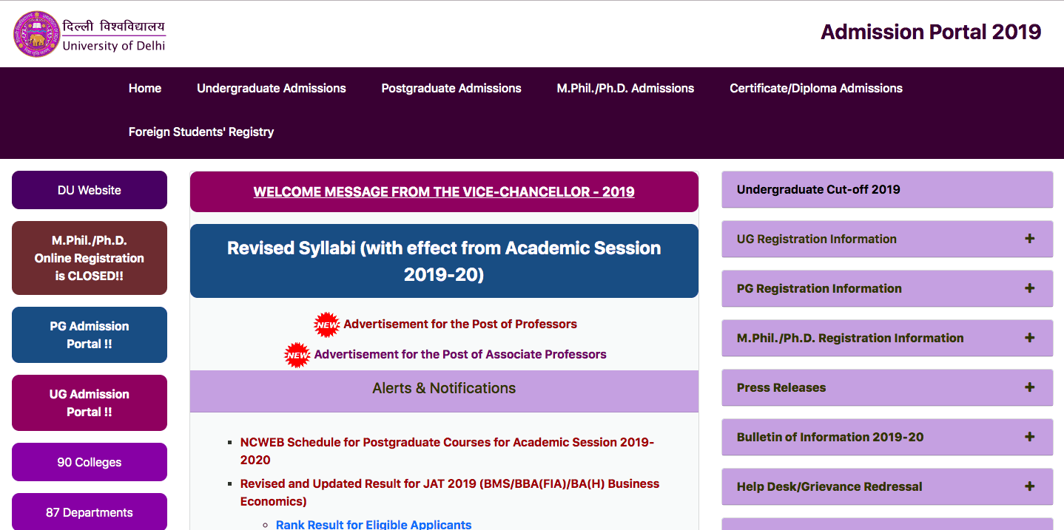The height and width of the screenshot is (530, 1064).
Task: Open the Home menu item
Action: 145,88
